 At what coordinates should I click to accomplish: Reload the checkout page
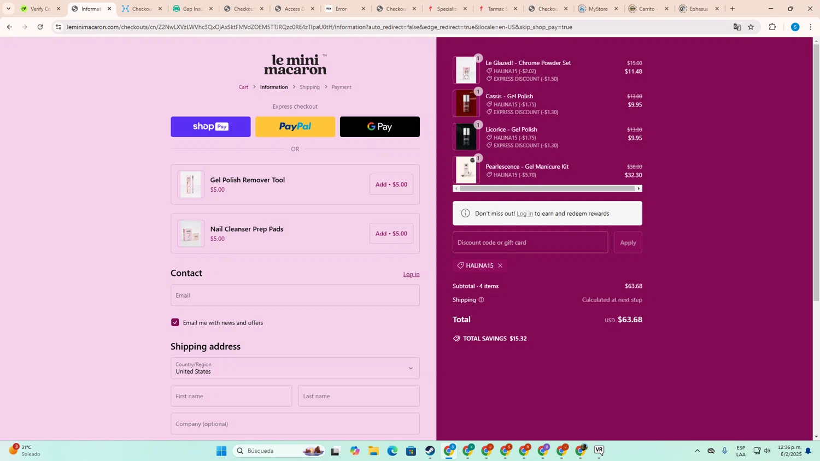(40, 27)
